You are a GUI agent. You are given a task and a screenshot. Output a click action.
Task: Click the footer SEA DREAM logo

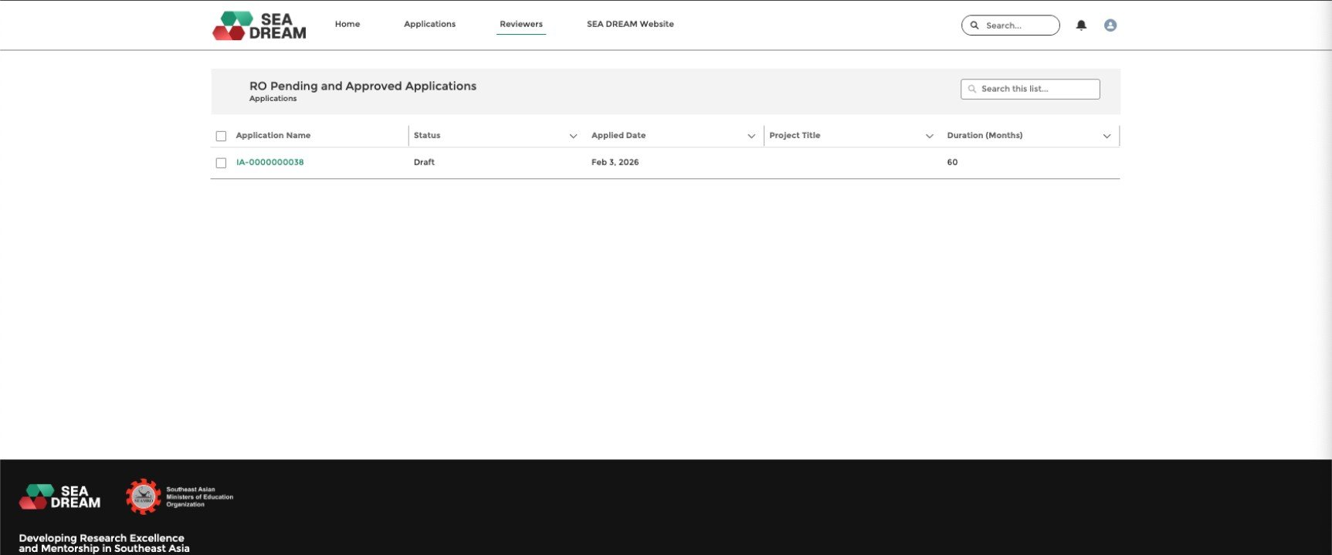click(x=59, y=496)
